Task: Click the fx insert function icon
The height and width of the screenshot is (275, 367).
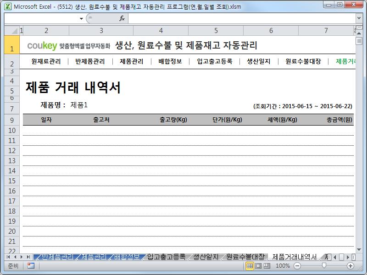Action: [x=122, y=18]
